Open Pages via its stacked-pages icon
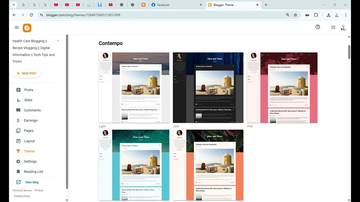The height and width of the screenshot is (202, 360). click(x=18, y=131)
